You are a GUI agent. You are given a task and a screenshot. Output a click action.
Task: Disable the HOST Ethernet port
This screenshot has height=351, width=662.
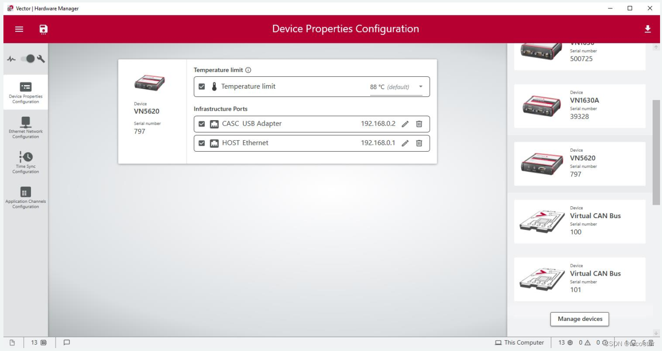tap(202, 143)
